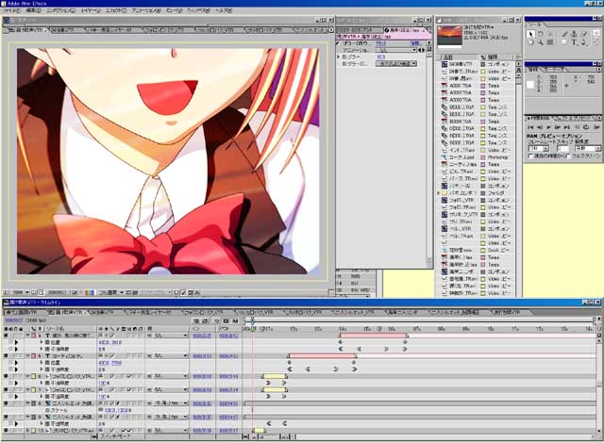Toggle loop mode in Time Controls
Screen dimensions: 604x443
tap(586, 127)
